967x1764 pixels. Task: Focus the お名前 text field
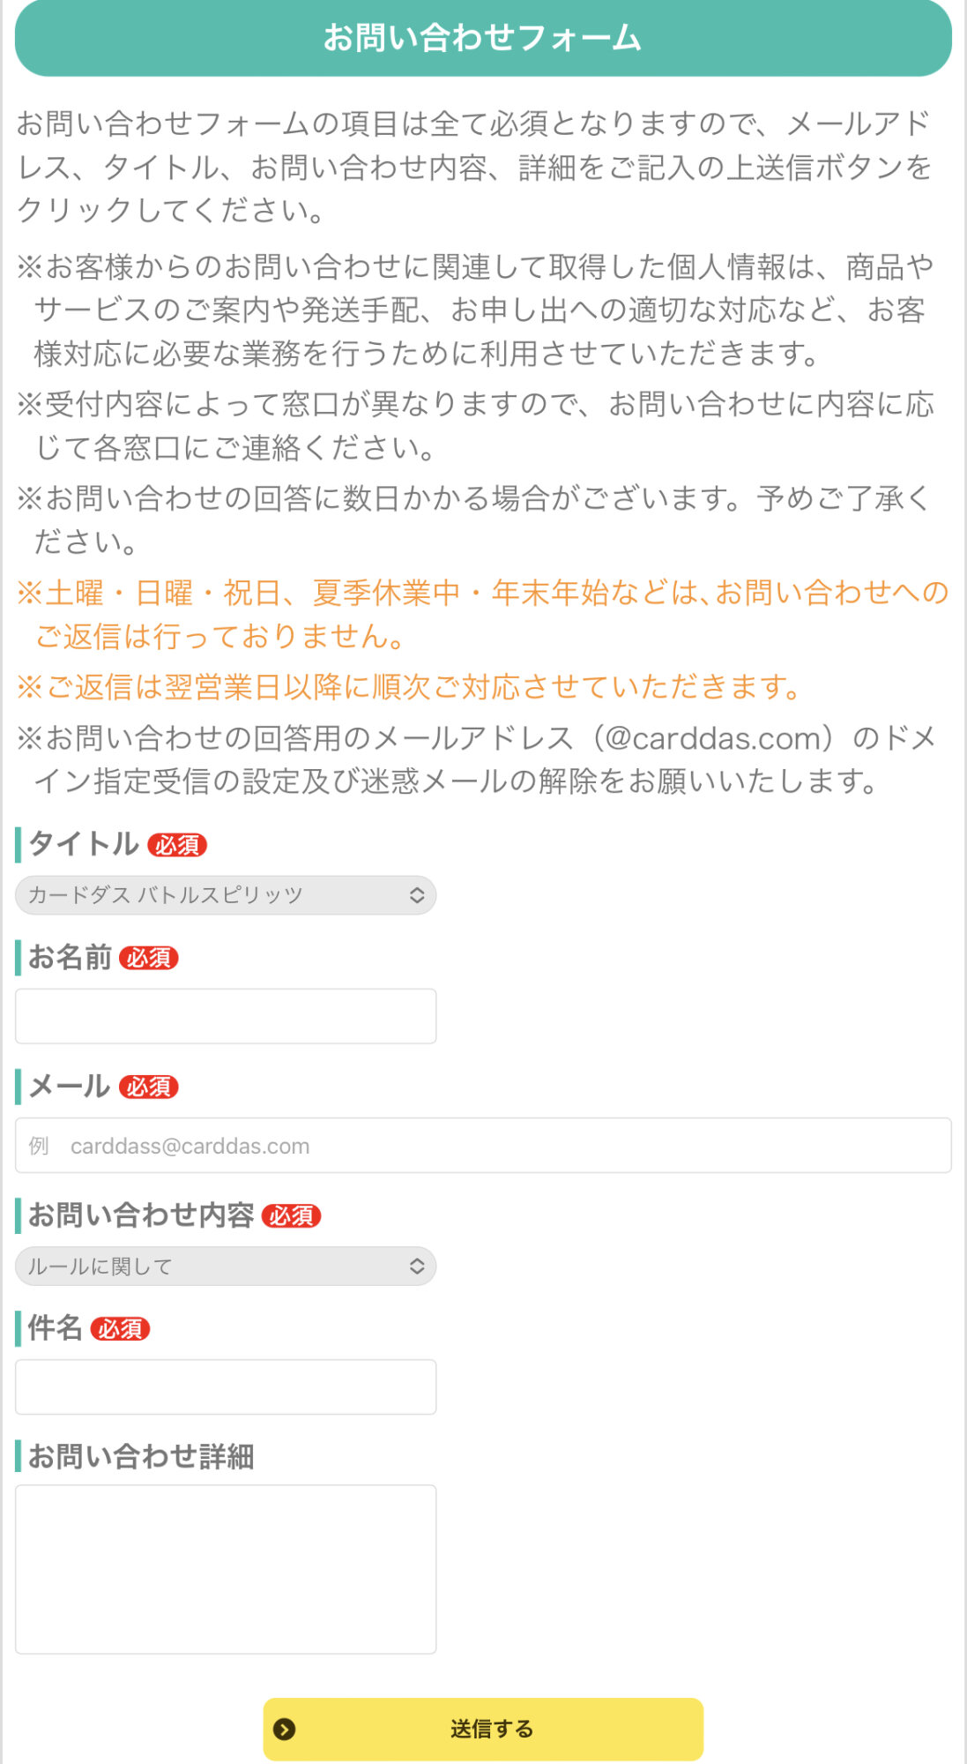226,1016
